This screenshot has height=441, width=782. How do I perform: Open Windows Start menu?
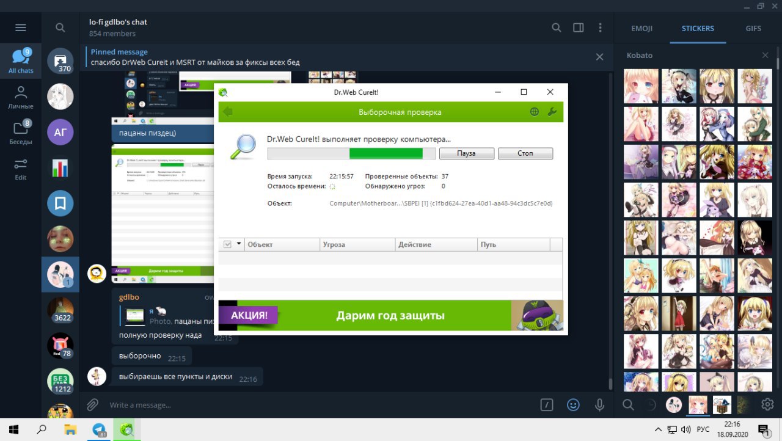[x=13, y=429]
